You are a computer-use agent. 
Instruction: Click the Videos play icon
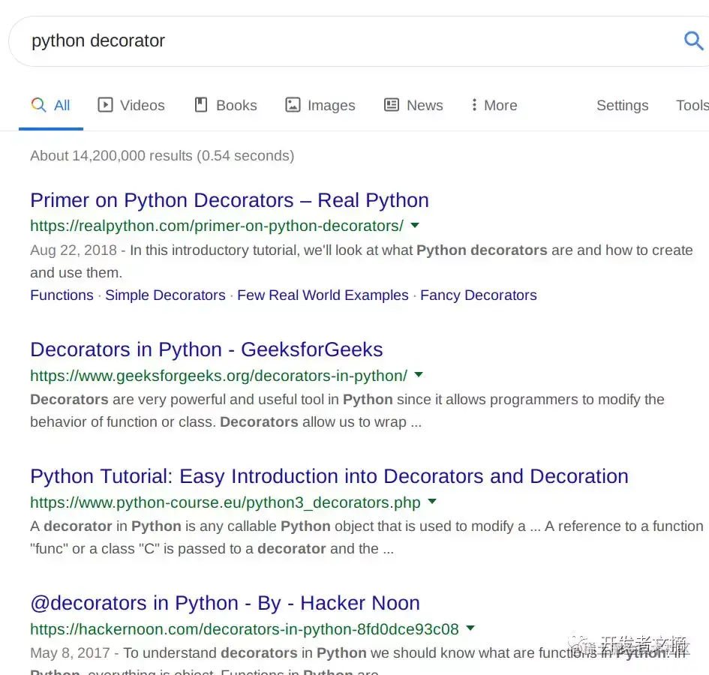[105, 105]
